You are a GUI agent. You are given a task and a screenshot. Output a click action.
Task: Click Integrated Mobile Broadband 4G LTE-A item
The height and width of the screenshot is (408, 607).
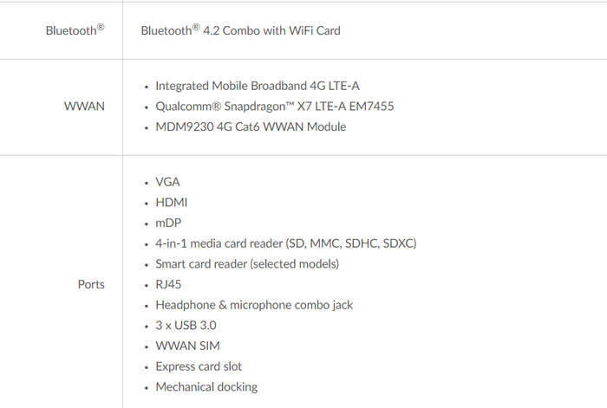pyautogui.click(x=258, y=86)
